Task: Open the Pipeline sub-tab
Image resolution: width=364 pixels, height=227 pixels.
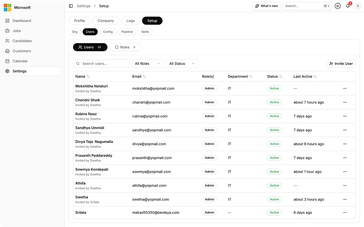Action: (127, 32)
